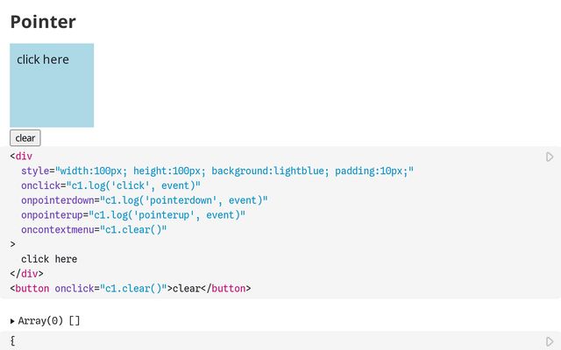
Task: Click "click here" text inside the code block
Action: pyautogui.click(x=49, y=259)
